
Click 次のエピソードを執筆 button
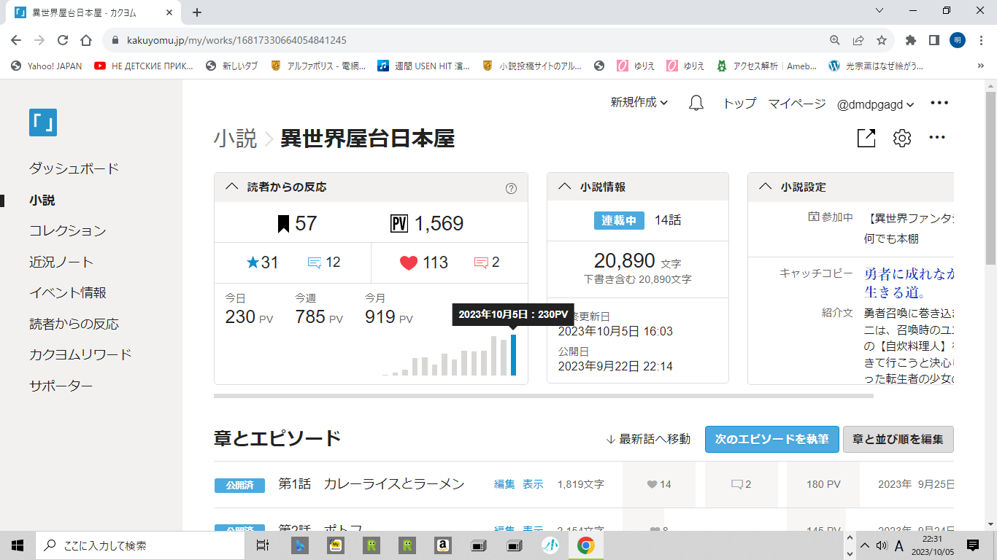[771, 439]
